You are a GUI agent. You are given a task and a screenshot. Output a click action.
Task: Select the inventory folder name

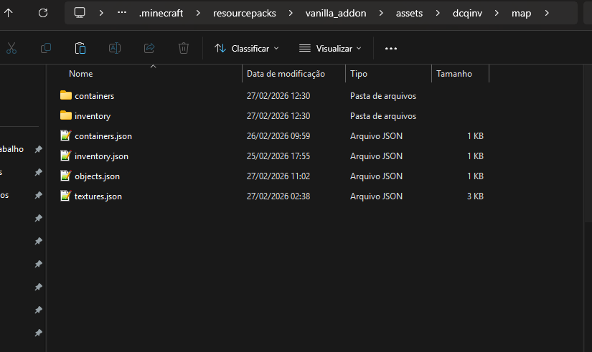pos(93,116)
